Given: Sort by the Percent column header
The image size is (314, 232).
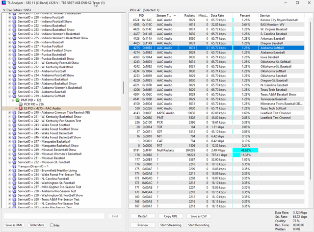Looking at the screenshot, I should tap(245, 16).
